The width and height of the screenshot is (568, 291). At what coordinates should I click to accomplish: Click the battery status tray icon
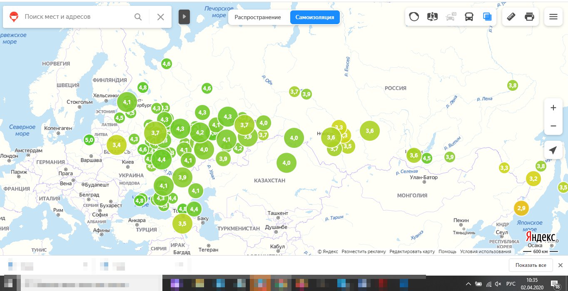pos(479,284)
